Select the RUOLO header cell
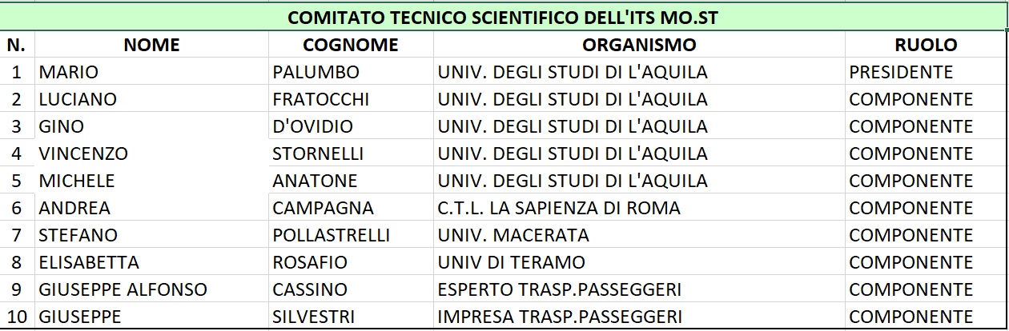 [x=926, y=45]
